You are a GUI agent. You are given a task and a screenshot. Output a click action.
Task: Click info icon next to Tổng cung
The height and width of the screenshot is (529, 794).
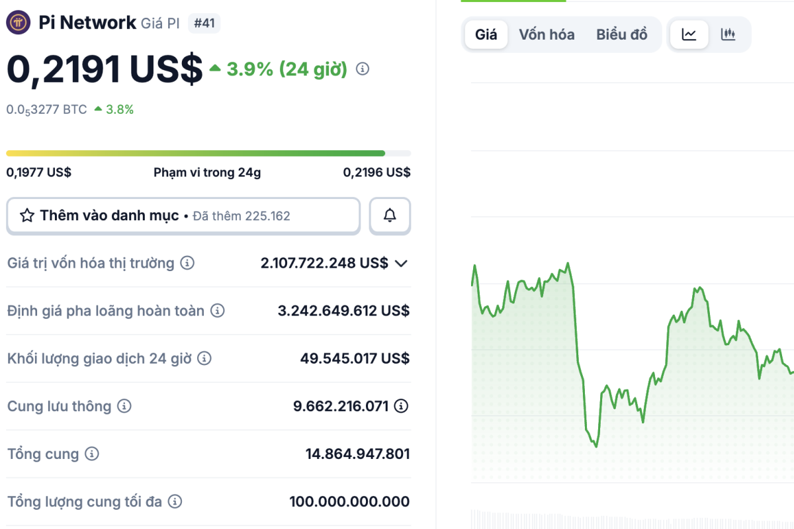[92, 454]
